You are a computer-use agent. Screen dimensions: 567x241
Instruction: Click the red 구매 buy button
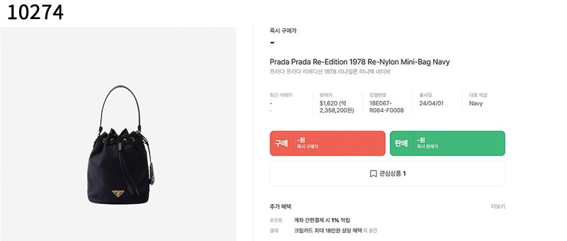pos(327,143)
